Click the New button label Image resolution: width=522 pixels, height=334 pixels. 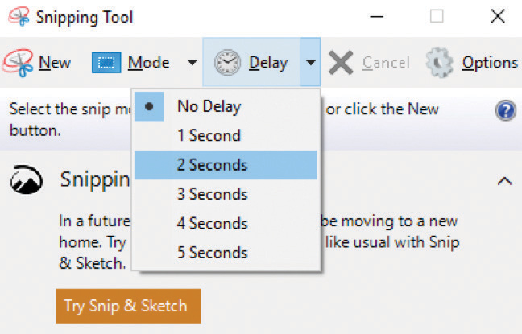(x=55, y=63)
